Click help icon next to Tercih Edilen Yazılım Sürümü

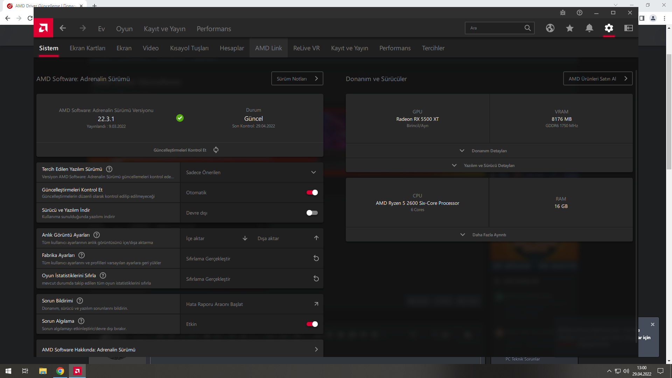tap(109, 169)
